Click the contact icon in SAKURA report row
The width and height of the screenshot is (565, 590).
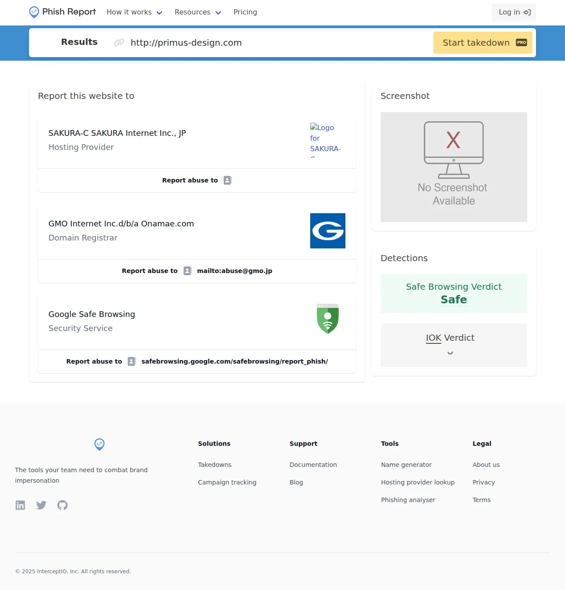pos(227,180)
